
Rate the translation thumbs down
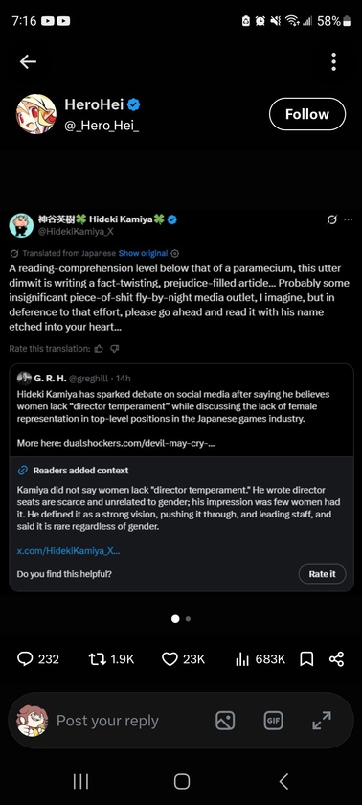pos(115,349)
